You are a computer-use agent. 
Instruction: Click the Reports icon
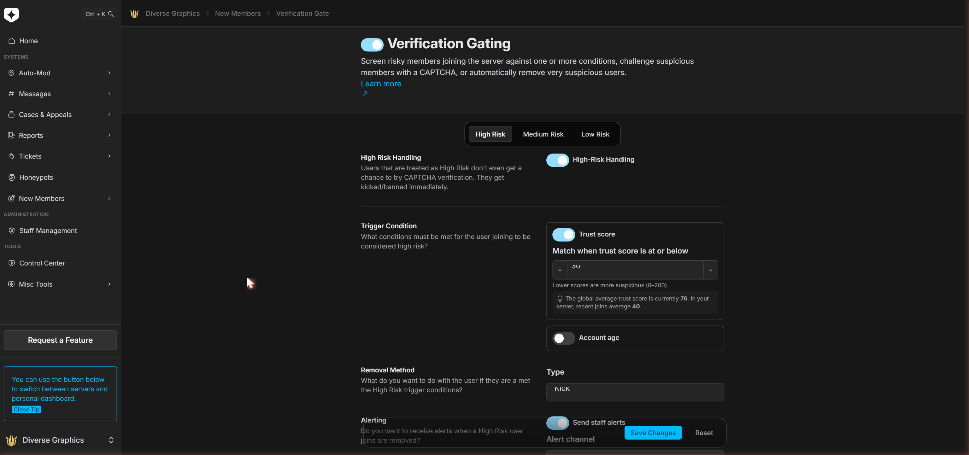pyautogui.click(x=11, y=135)
